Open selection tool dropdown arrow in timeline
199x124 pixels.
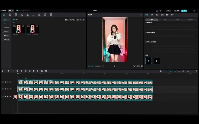5,71
